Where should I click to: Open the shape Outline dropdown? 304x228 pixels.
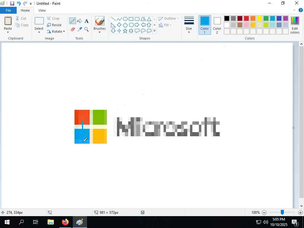pyautogui.click(x=169, y=18)
